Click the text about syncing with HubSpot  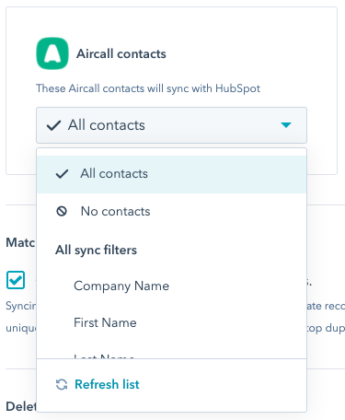click(148, 88)
